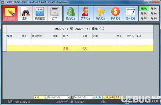Open the 收支记账 pencil-and-notepad icon

[10, 13]
